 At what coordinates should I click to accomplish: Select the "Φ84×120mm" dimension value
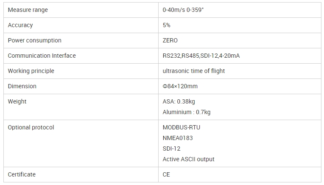(x=180, y=86)
